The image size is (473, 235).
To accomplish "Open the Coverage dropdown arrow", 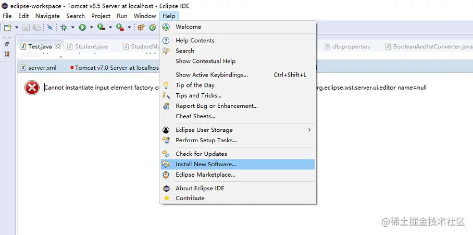I will 110,28.
